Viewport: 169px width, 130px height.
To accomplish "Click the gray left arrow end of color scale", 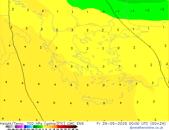I will [x=6, y=127].
